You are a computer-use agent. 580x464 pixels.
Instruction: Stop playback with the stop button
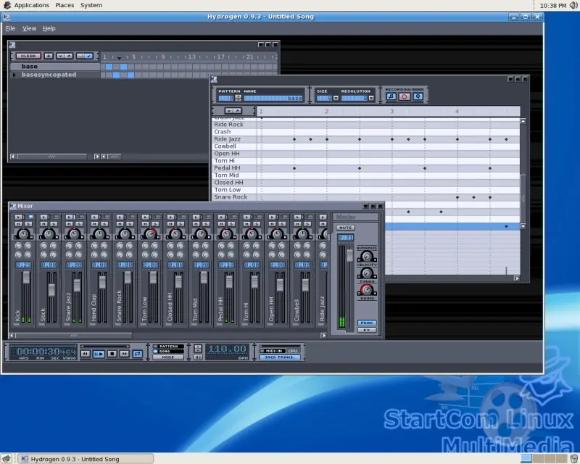point(112,354)
